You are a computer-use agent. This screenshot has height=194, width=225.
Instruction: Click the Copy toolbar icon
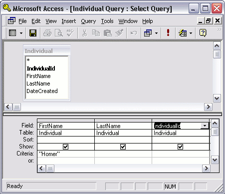tap(96, 33)
